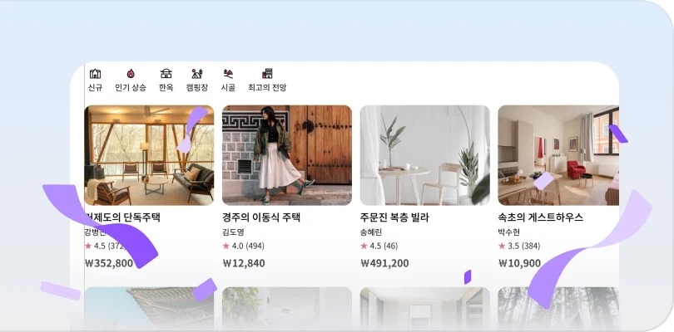This screenshot has width=674, height=332.
Task: Select the 최고의 전망 building icon
Action: tap(267, 73)
